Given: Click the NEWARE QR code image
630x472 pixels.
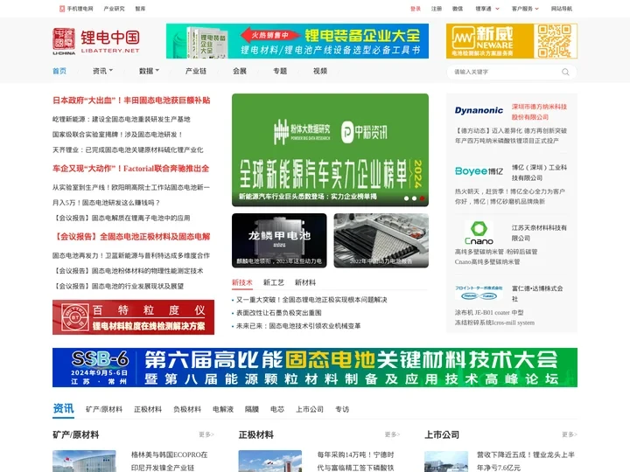Looking at the screenshot, I should point(555,41).
